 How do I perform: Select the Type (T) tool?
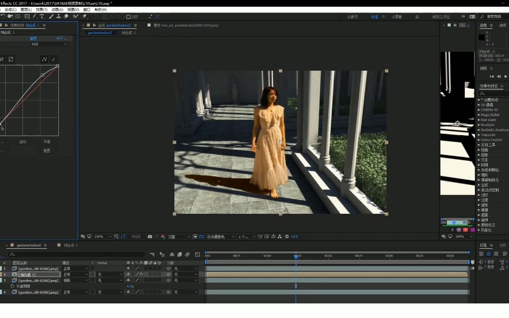[x=42, y=16]
